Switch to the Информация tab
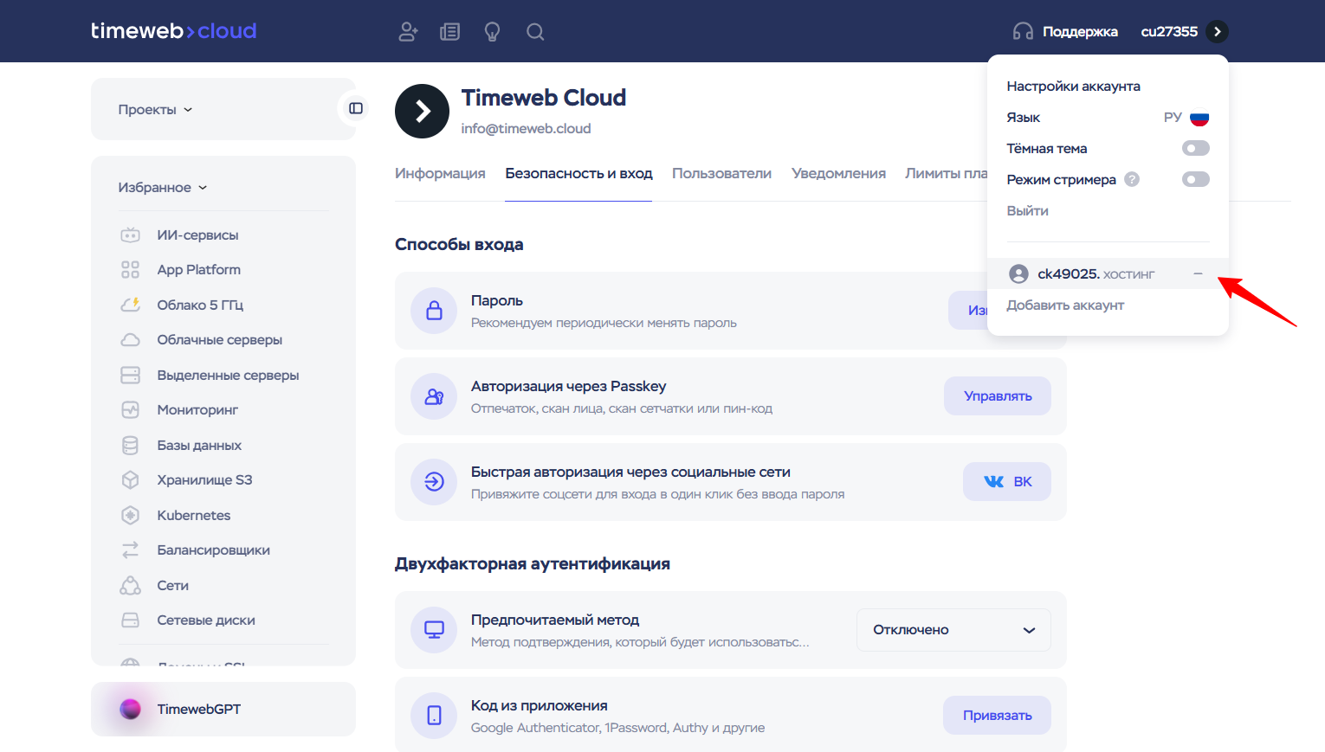The image size is (1325, 752). click(440, 174)
